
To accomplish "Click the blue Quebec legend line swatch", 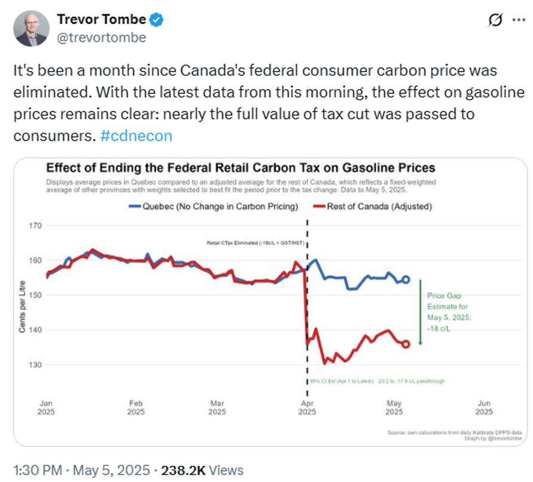I will 136,207.
